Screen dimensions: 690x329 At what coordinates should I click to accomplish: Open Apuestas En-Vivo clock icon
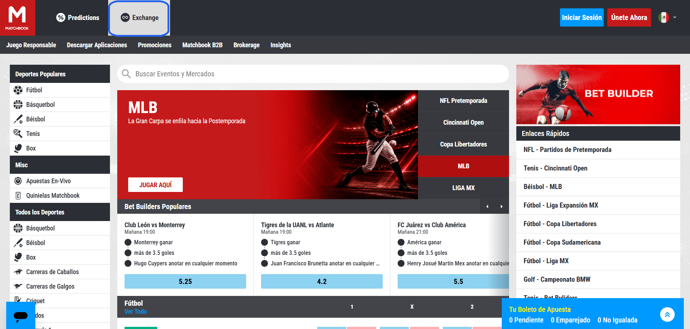click(18, 181)
